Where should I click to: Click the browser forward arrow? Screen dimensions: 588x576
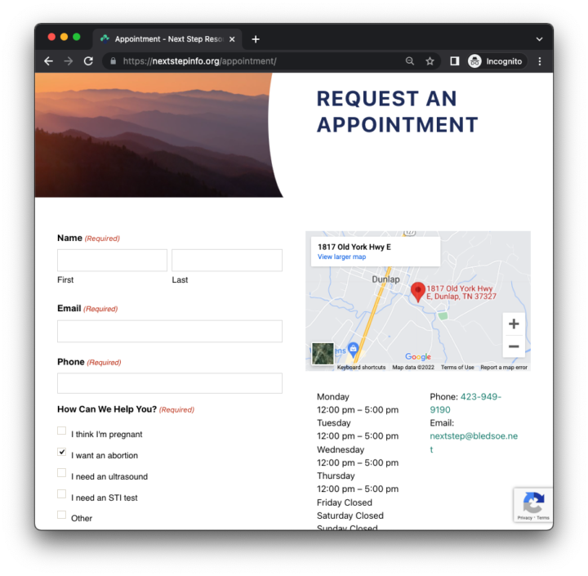(69, 61)
